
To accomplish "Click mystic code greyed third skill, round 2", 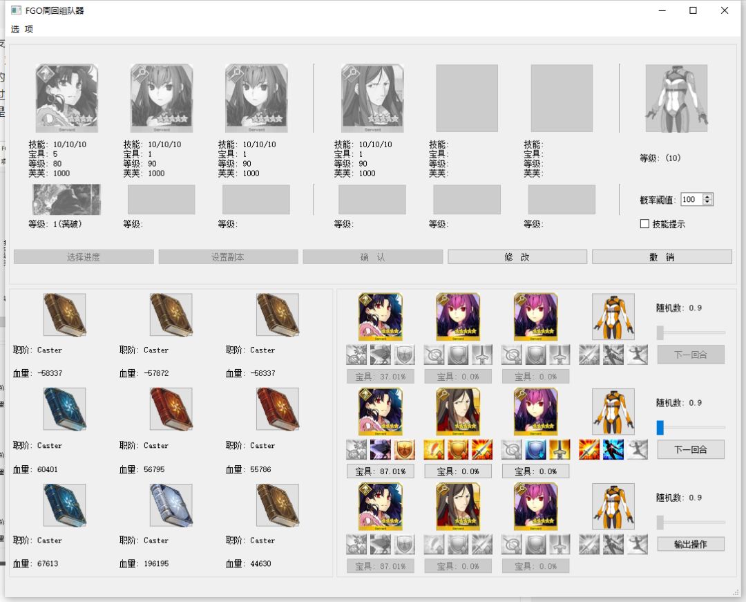I will tap(637, 449).
